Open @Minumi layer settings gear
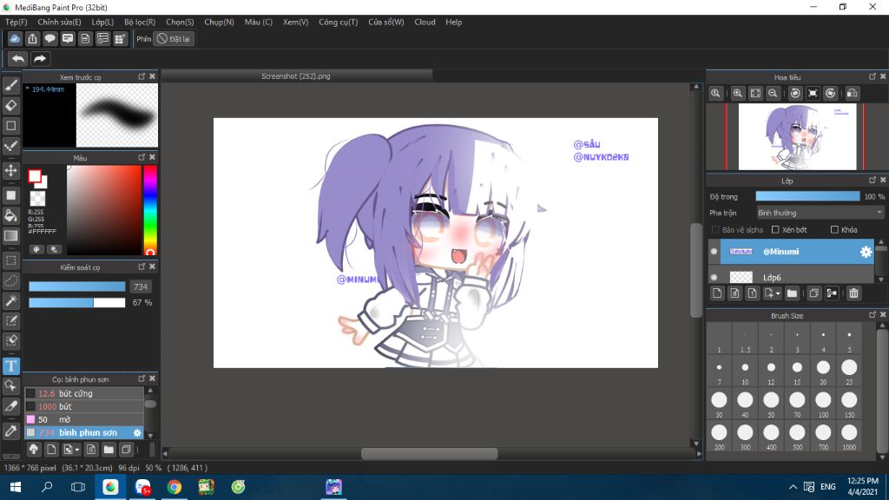Viewport: 889px width, 500px height. pyautogui.click(x=866, y=252)
